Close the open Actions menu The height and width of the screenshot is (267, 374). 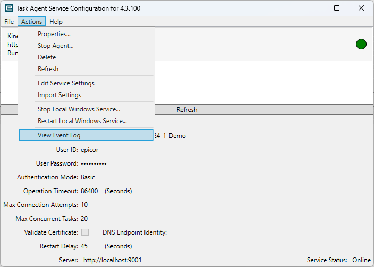pyautogui.click(x=32, y=22)
